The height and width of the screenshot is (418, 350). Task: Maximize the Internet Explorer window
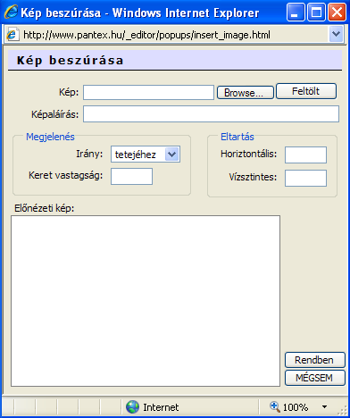316,13
